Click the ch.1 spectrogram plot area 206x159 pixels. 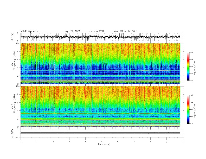100,63
